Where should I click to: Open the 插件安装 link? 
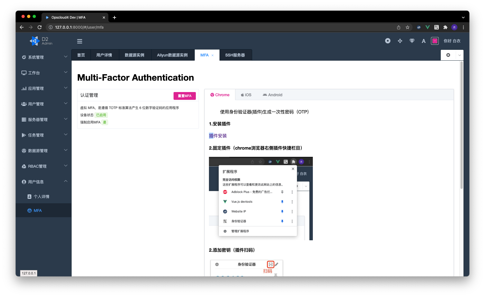click(x=218, y=136)
